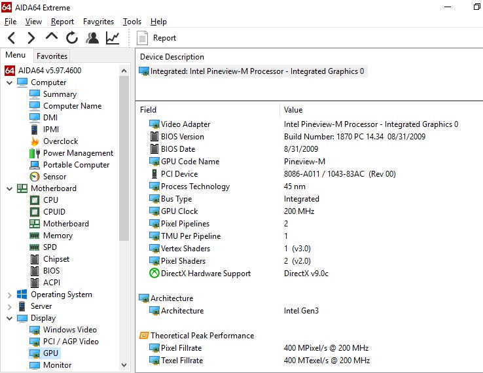Open the File menu

[10, 22]
